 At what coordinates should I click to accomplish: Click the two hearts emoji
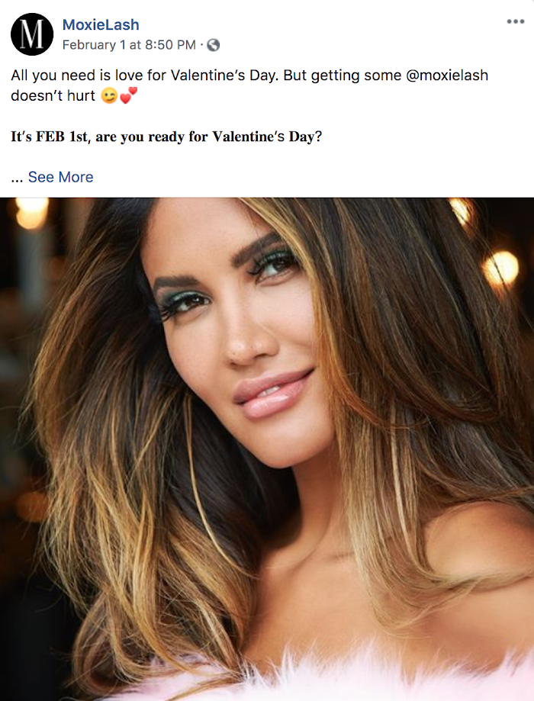click(x=128, y=95)
